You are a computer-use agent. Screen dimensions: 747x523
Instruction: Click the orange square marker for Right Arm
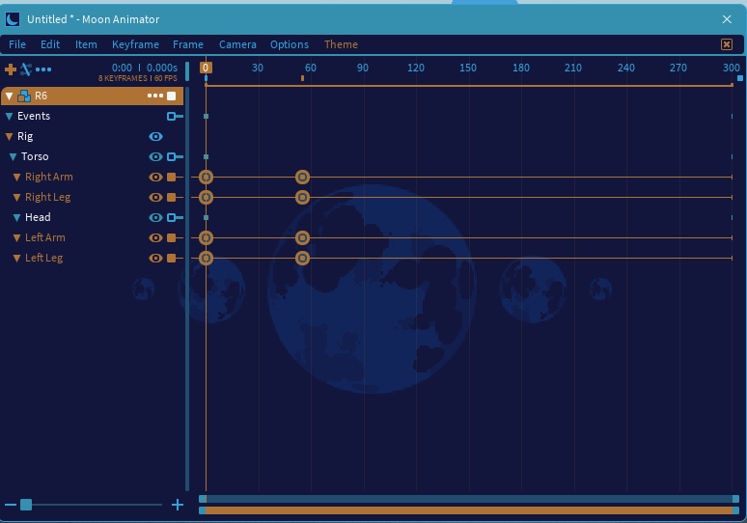tap(172, 178)
